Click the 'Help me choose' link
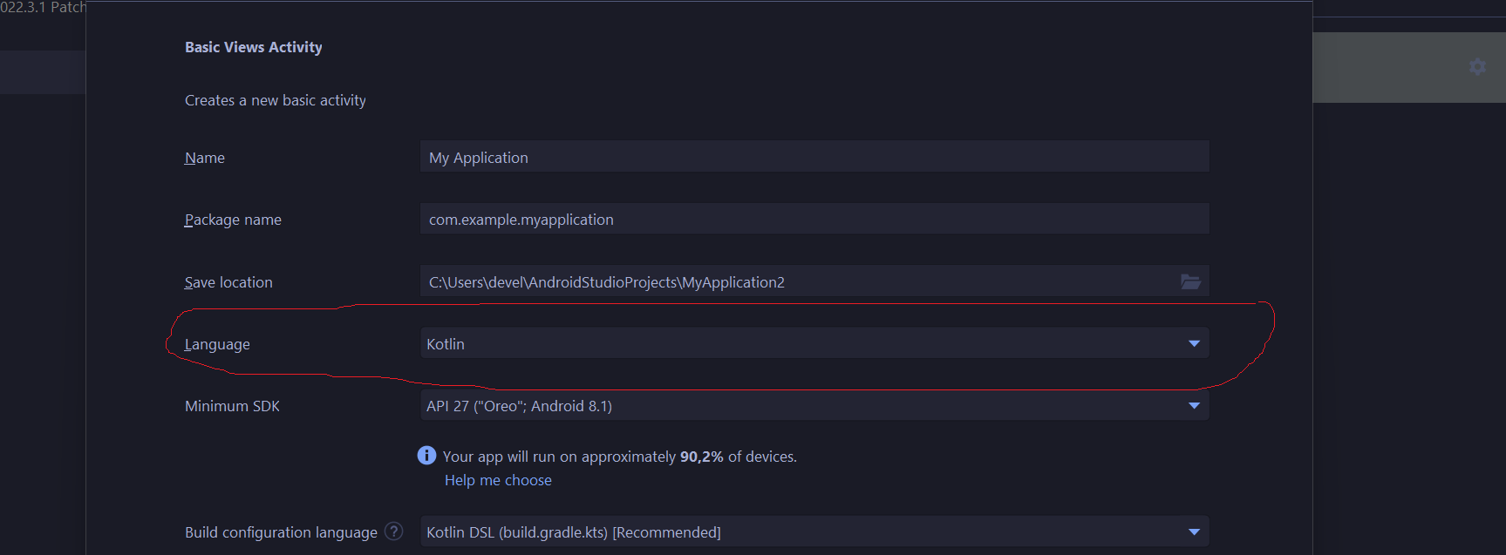The width and height of the screenshot is (1506, 555). pos(497,479)
